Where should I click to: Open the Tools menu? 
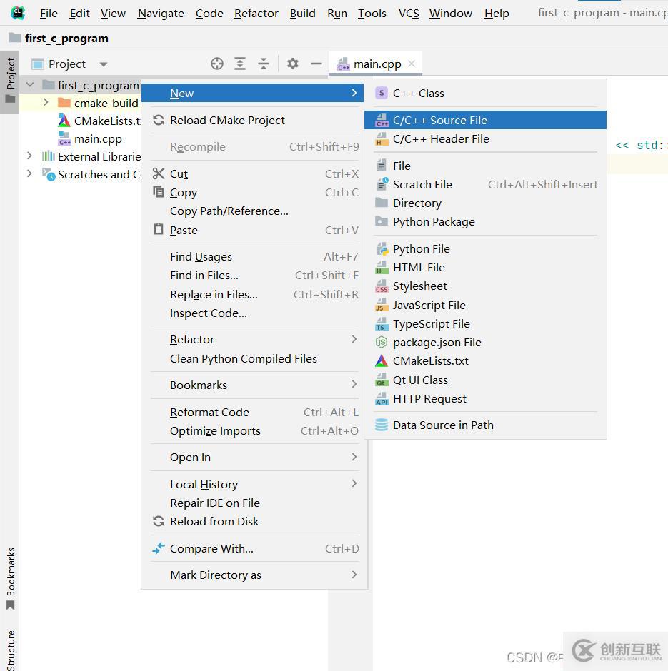click(372, 14)
